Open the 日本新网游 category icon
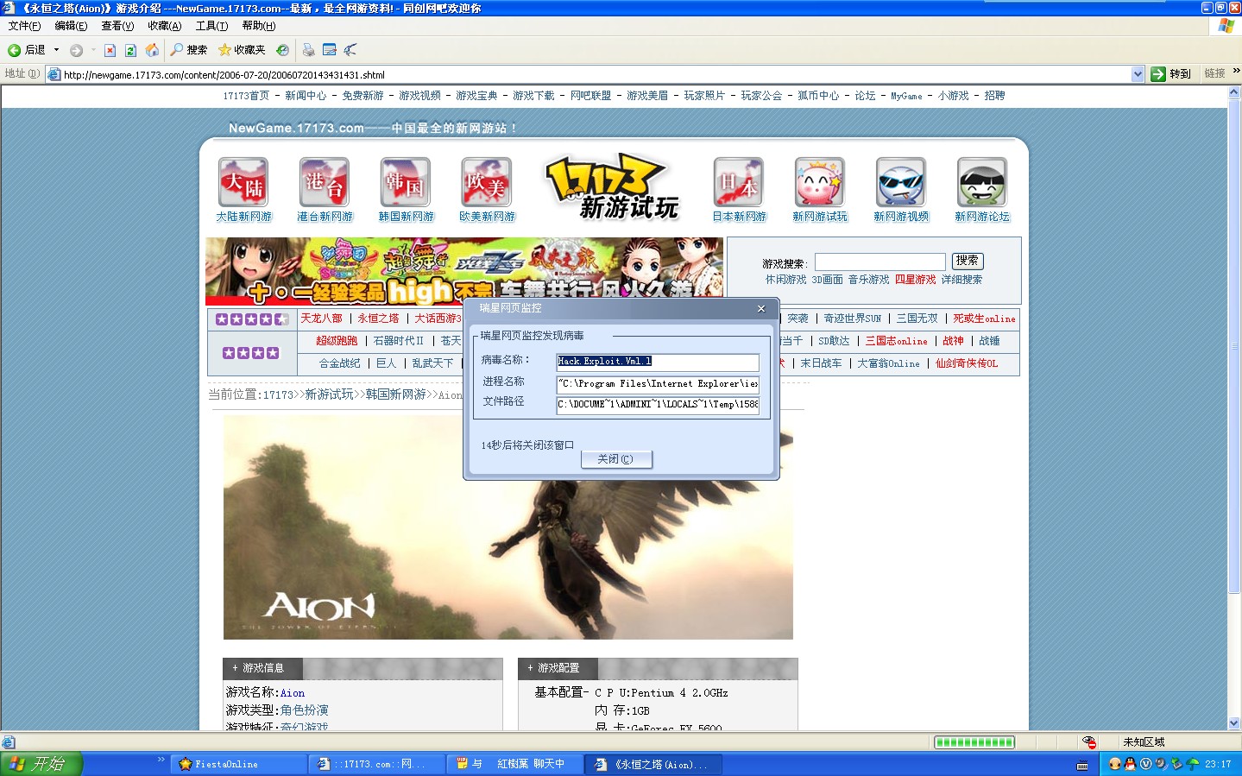The width and height of the screenshot is (1242, 776). click(x=739, y=182)
